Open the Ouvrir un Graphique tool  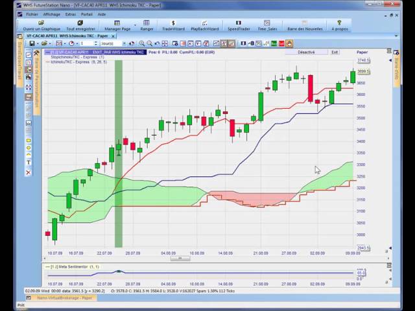(41, 26)
